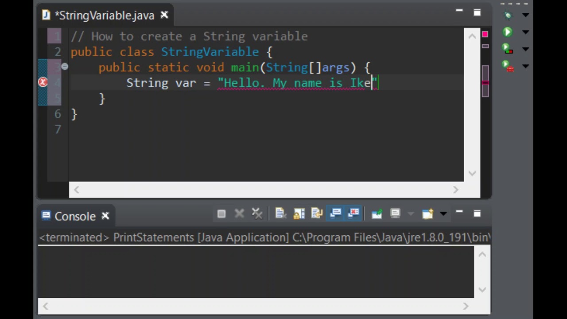Image resolution: width=567 pixels, height=319 pixels.
Task: Click editor horizontal scrollbar right arrow
Action: pos(455,190)
